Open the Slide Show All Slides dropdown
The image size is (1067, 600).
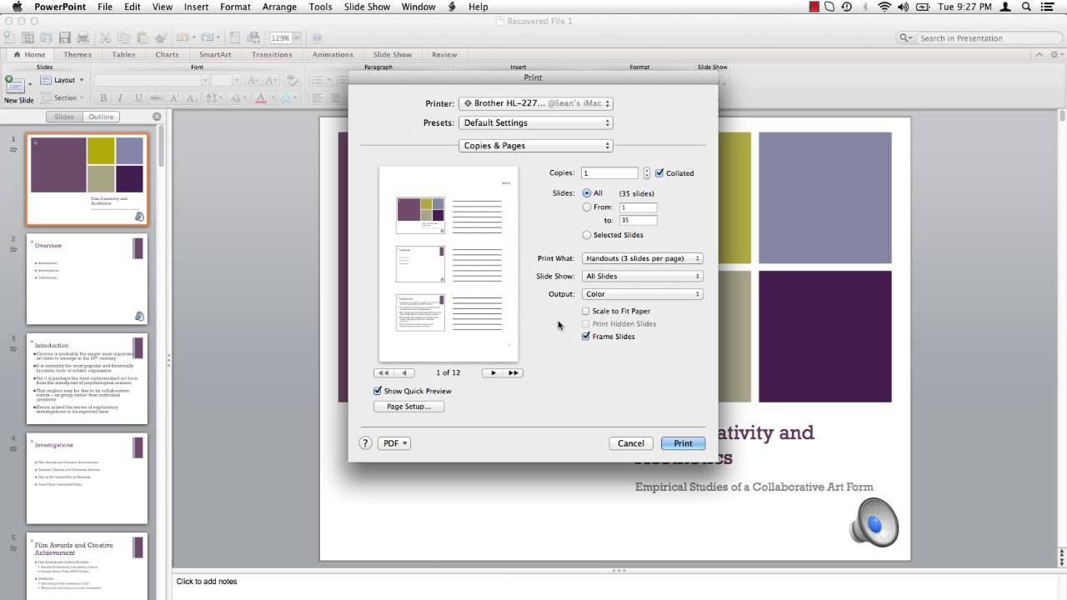642,276
